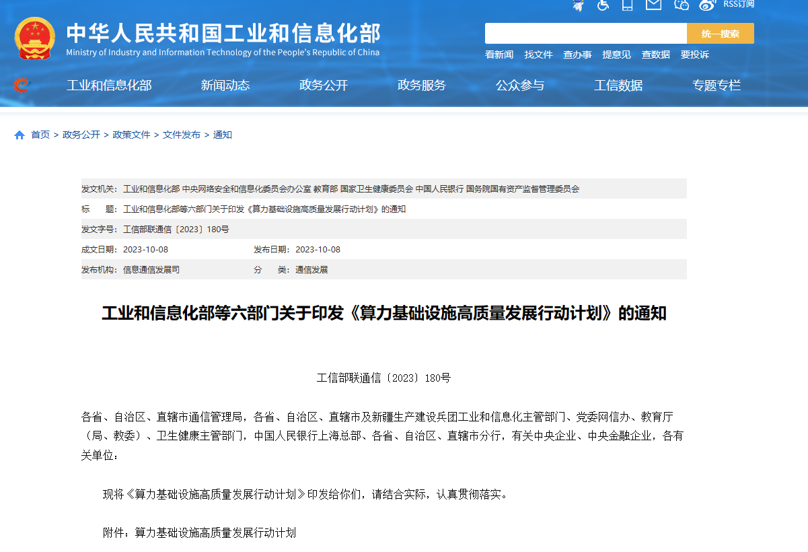Viewport: 808px width, 552px height.
Task: Open attachment 算力基础设施高质量发展行动计划
Action: coord(215,533)
